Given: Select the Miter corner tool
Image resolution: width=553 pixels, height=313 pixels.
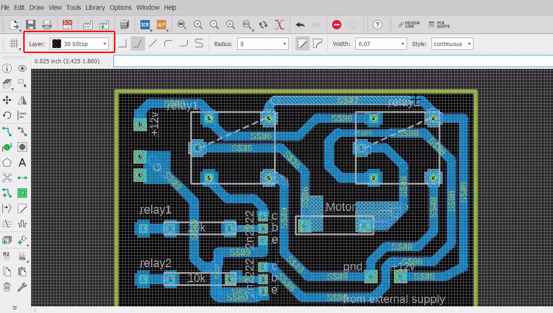Looking at the screenshot, I should 22,208.
